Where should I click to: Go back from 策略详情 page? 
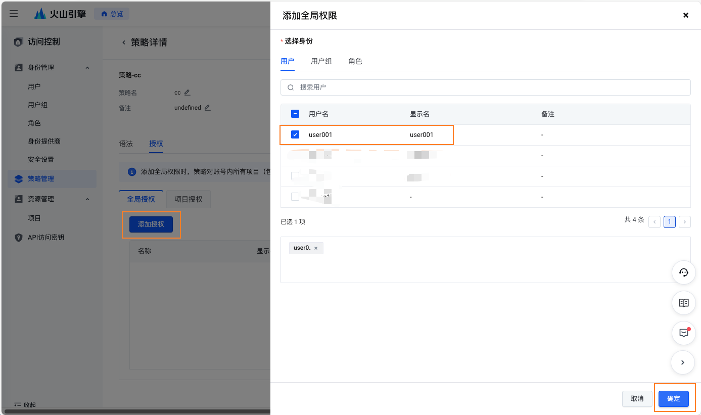[124, 42]
